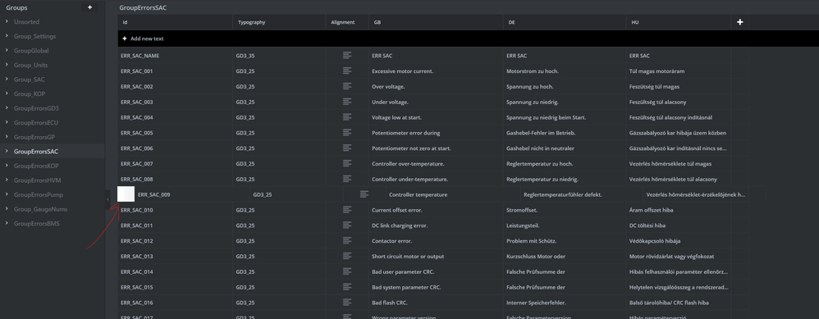
Task: Add a new group with the plus icon
Action: pos(89,7)
